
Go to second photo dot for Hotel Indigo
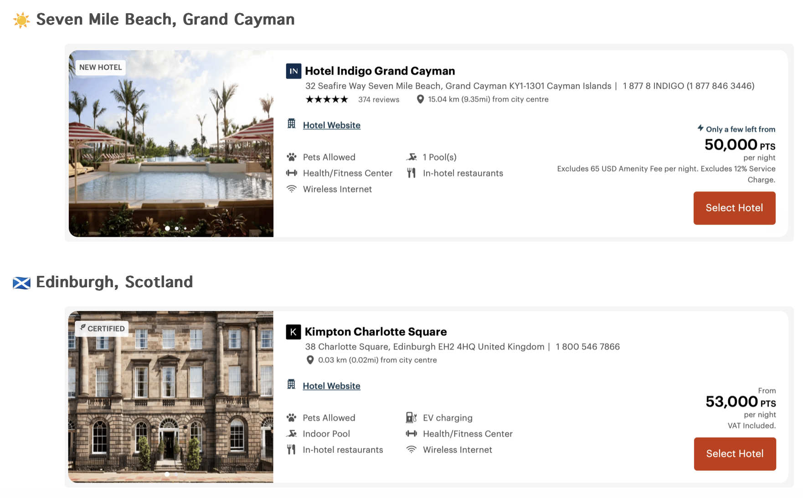[x=177, y=229]
